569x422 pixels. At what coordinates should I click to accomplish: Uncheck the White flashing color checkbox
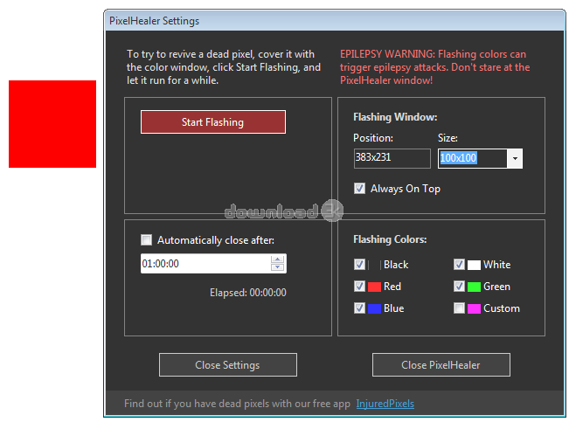[459, 264]
